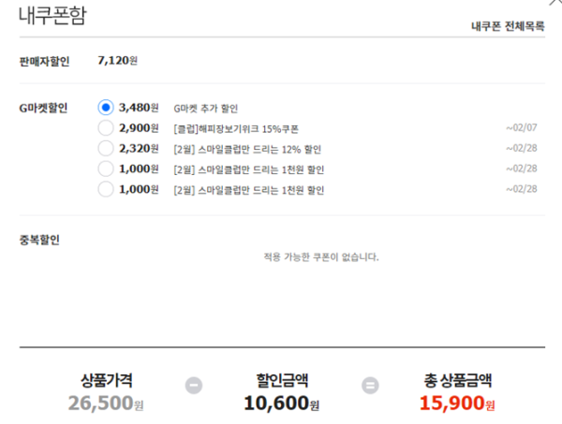Open the 내쿠폰 전체목록 link
Image resolution: width=562 pixels, height=424 pixels.
(x=508, y=26)
